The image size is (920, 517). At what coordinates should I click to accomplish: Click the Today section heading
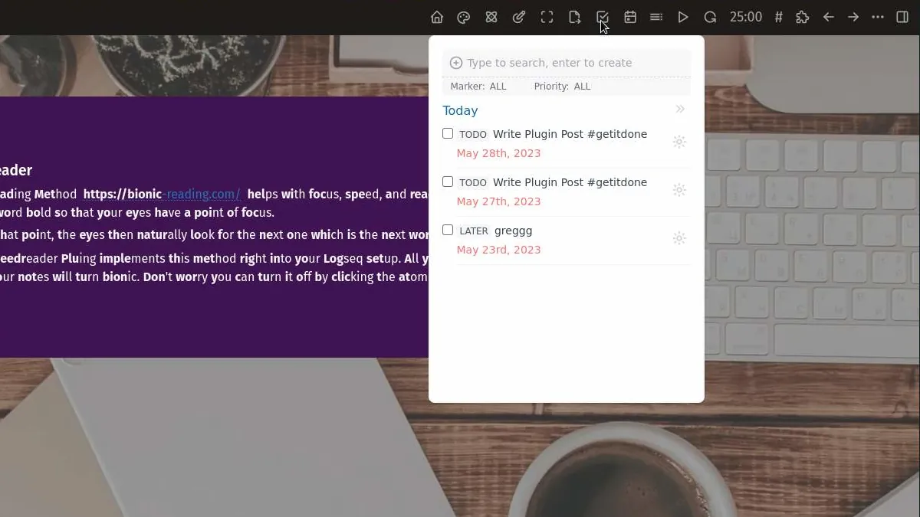(460, 111)
